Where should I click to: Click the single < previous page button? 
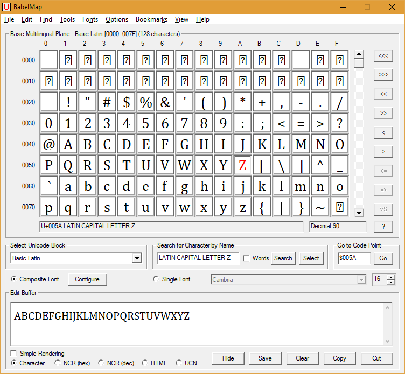tap(383, 132)
